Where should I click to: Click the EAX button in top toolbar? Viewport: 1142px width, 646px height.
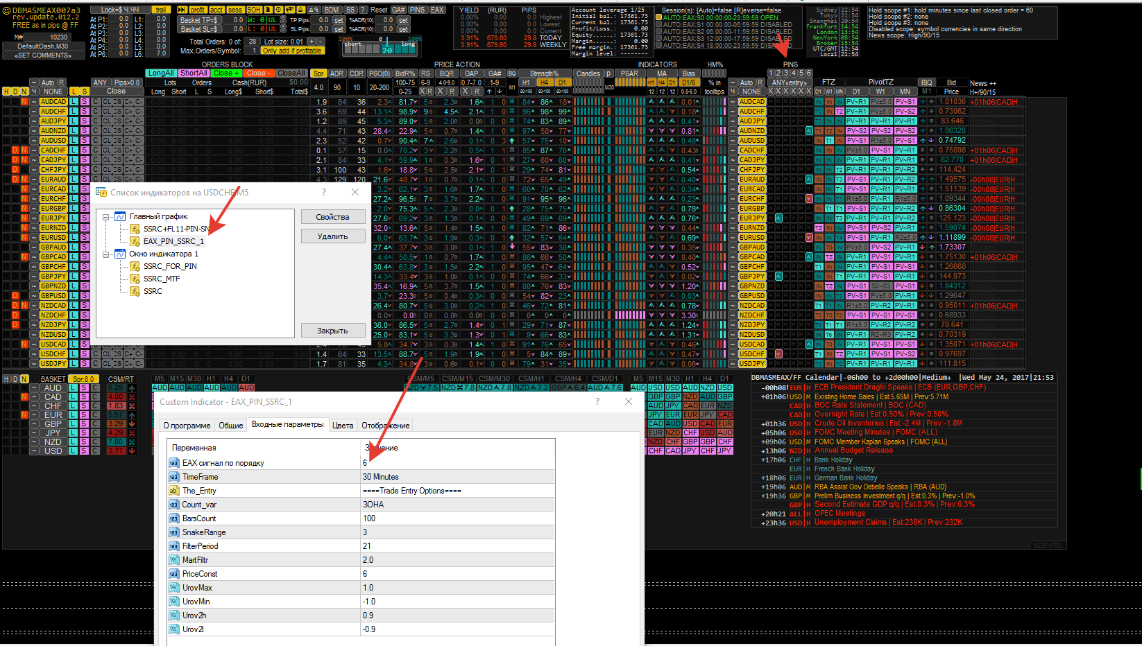(x=437, y=10)
